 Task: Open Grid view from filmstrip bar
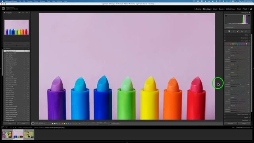11,128
